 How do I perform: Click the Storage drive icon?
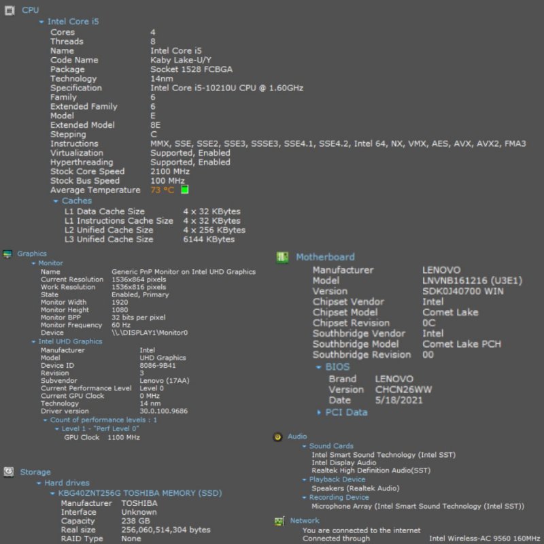9,472
